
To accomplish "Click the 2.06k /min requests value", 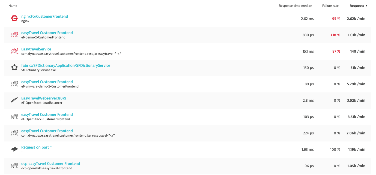I will pos(356,133).
